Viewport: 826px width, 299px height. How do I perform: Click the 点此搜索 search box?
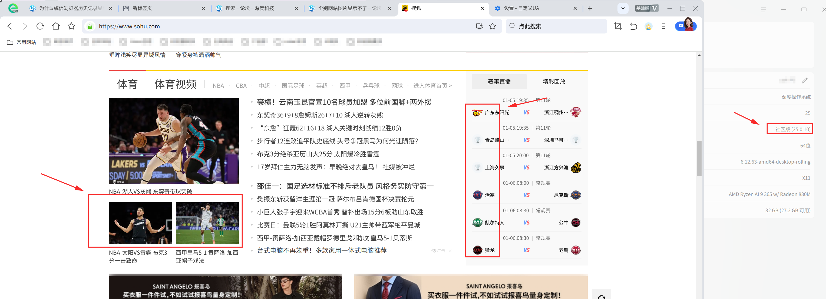tap(556, 26)
